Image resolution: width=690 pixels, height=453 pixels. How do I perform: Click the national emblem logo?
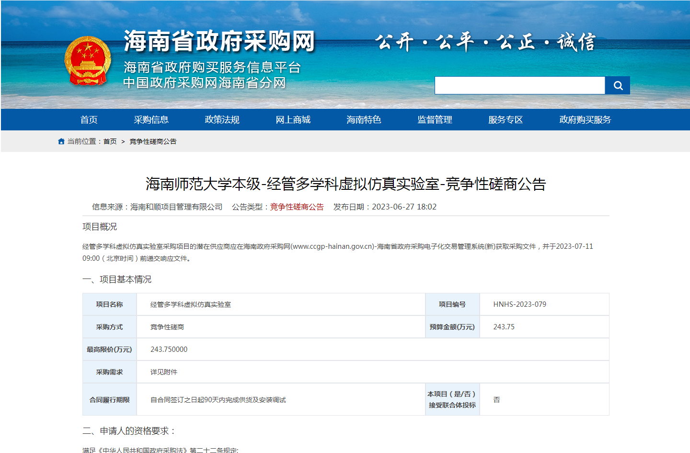88,61
